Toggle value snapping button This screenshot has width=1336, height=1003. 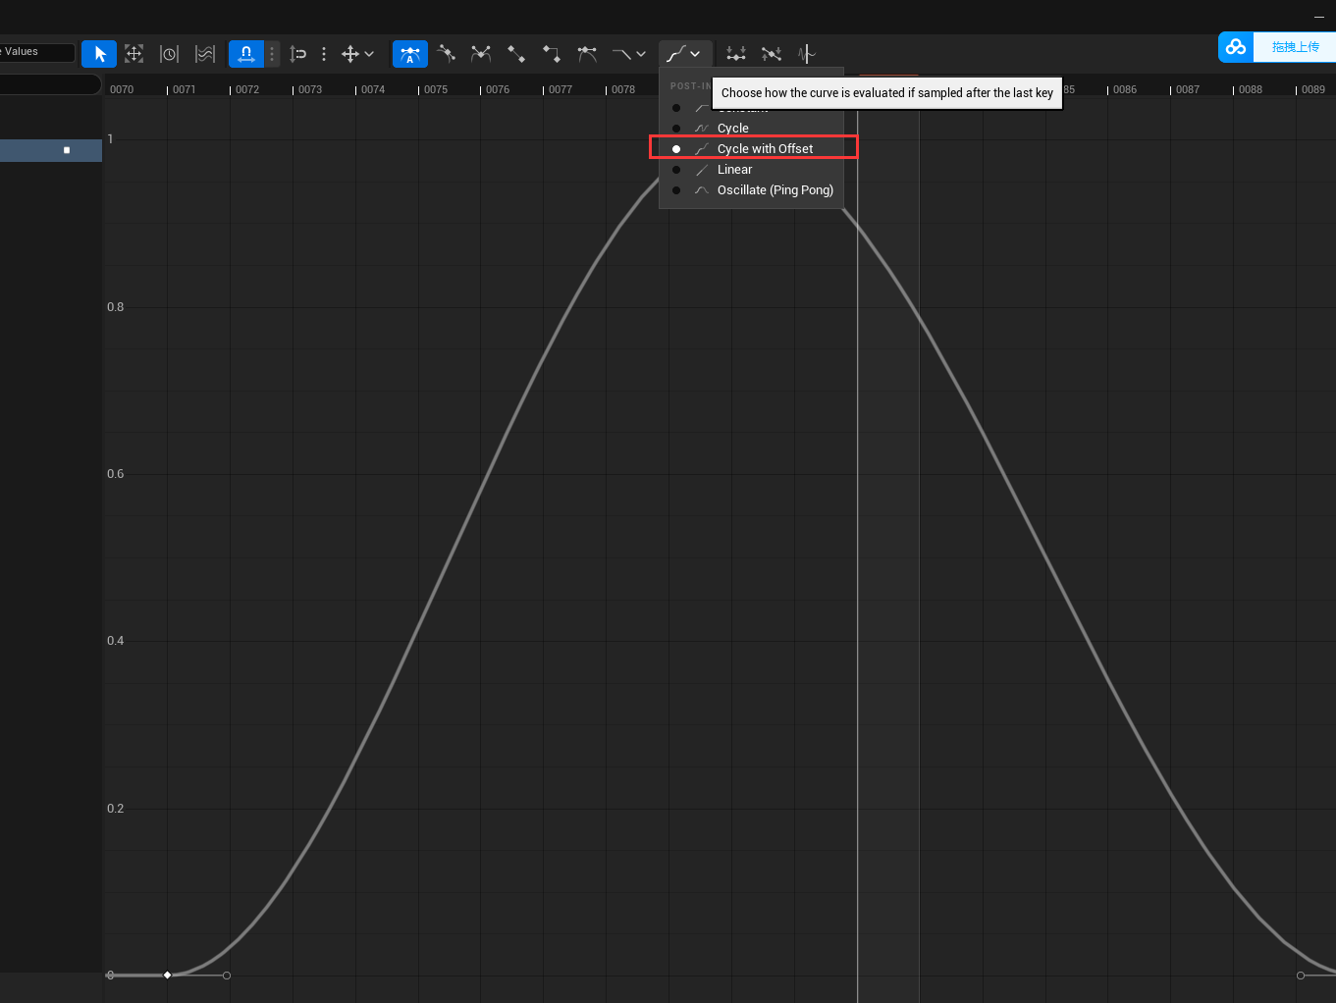coord(298,54)
